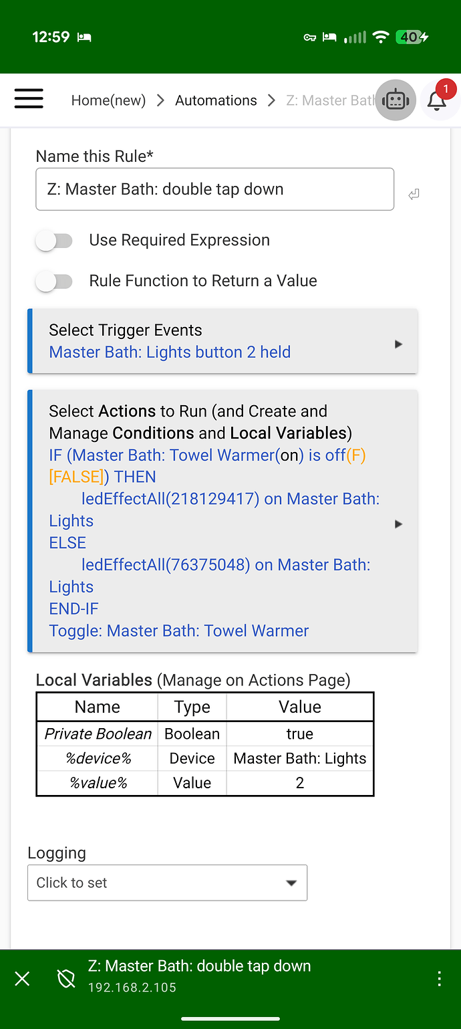This screenshot has width=461, height=1029.
Task: Open the three-dot overflow menu
Action: coord(439,980)
